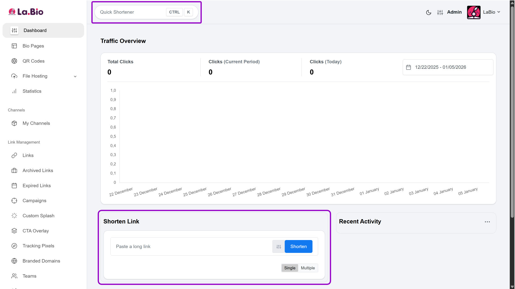The width and height of the screenshot is (515, 289).
Task: Open Recent Activity three-dots options
Action: pyautogui.click(x=487, y=222)
